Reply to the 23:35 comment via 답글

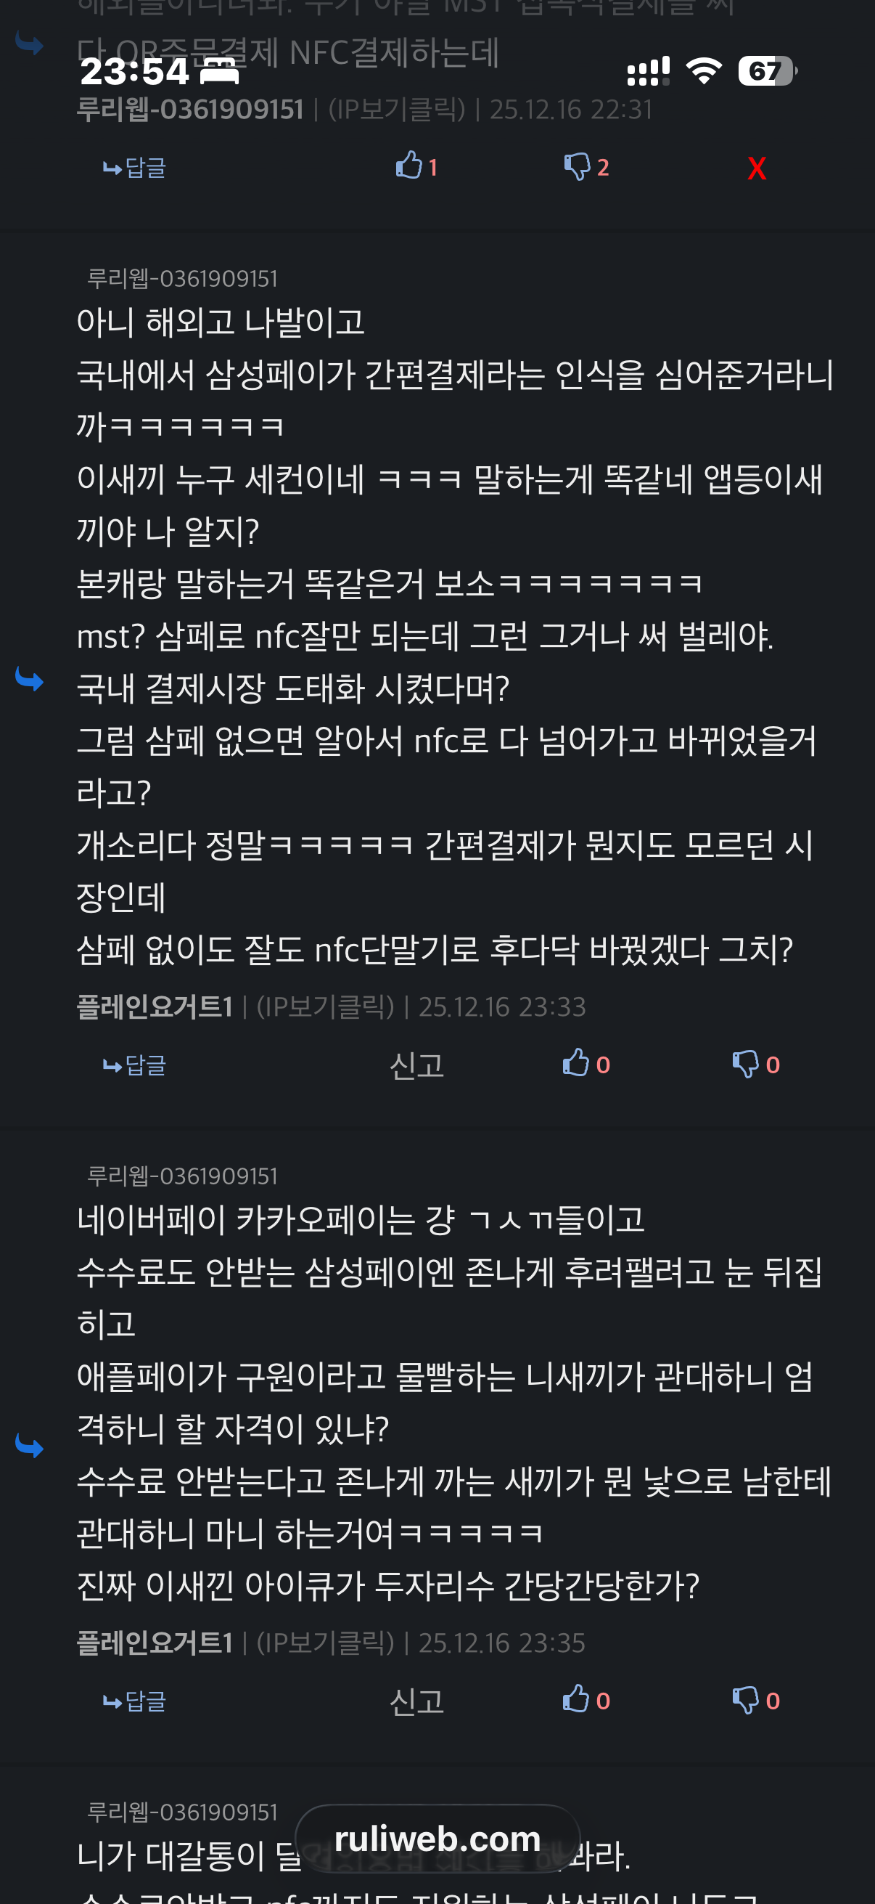point(134,1701)
